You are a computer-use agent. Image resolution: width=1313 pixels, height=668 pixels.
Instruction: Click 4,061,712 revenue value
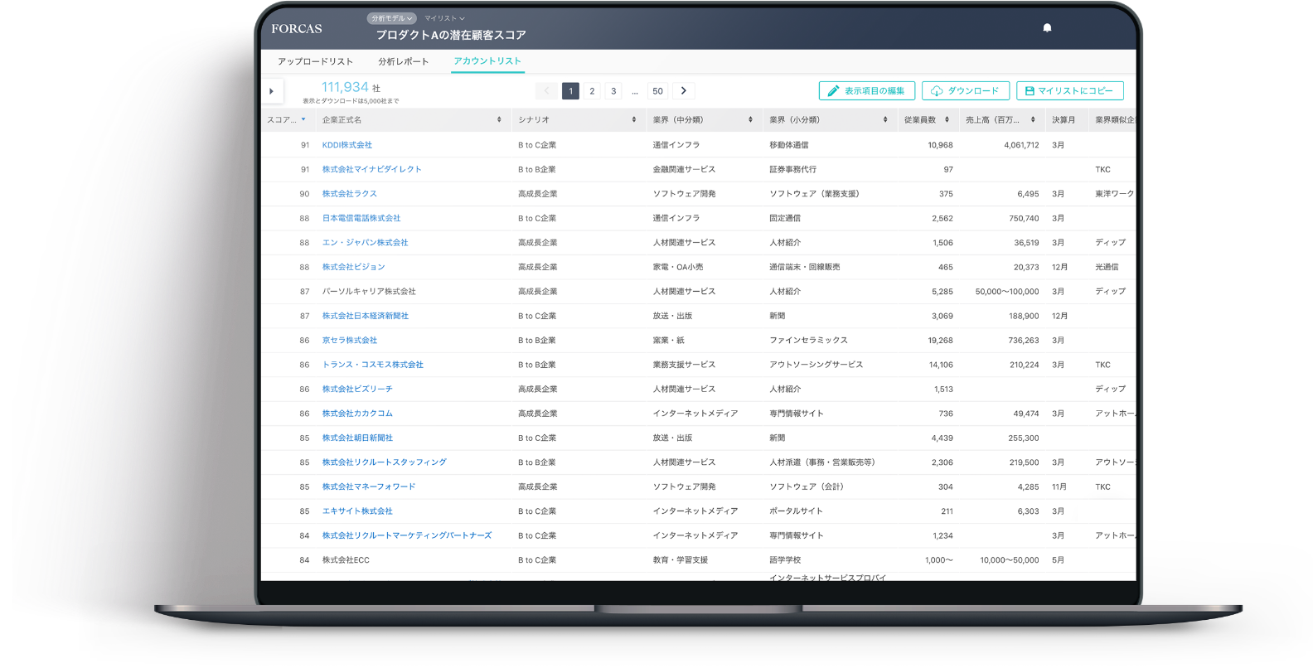pyautogui.click(x=1021, y=145)
